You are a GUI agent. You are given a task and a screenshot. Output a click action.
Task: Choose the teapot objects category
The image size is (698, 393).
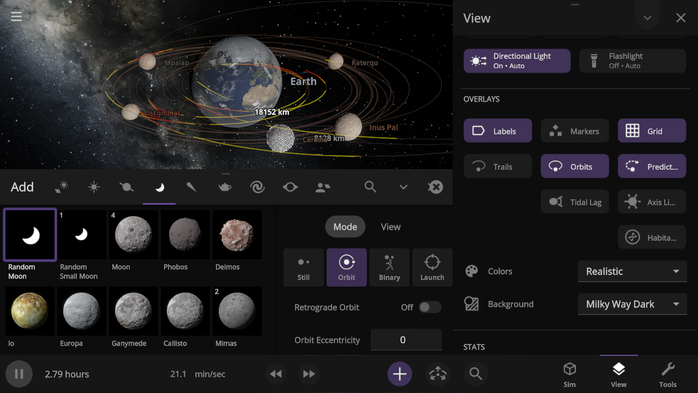[224, 187]
